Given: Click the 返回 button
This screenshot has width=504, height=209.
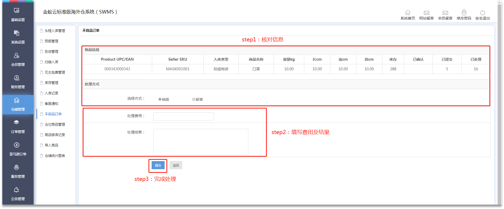Looking at the screenshot, I should click(x=176, y=166).
